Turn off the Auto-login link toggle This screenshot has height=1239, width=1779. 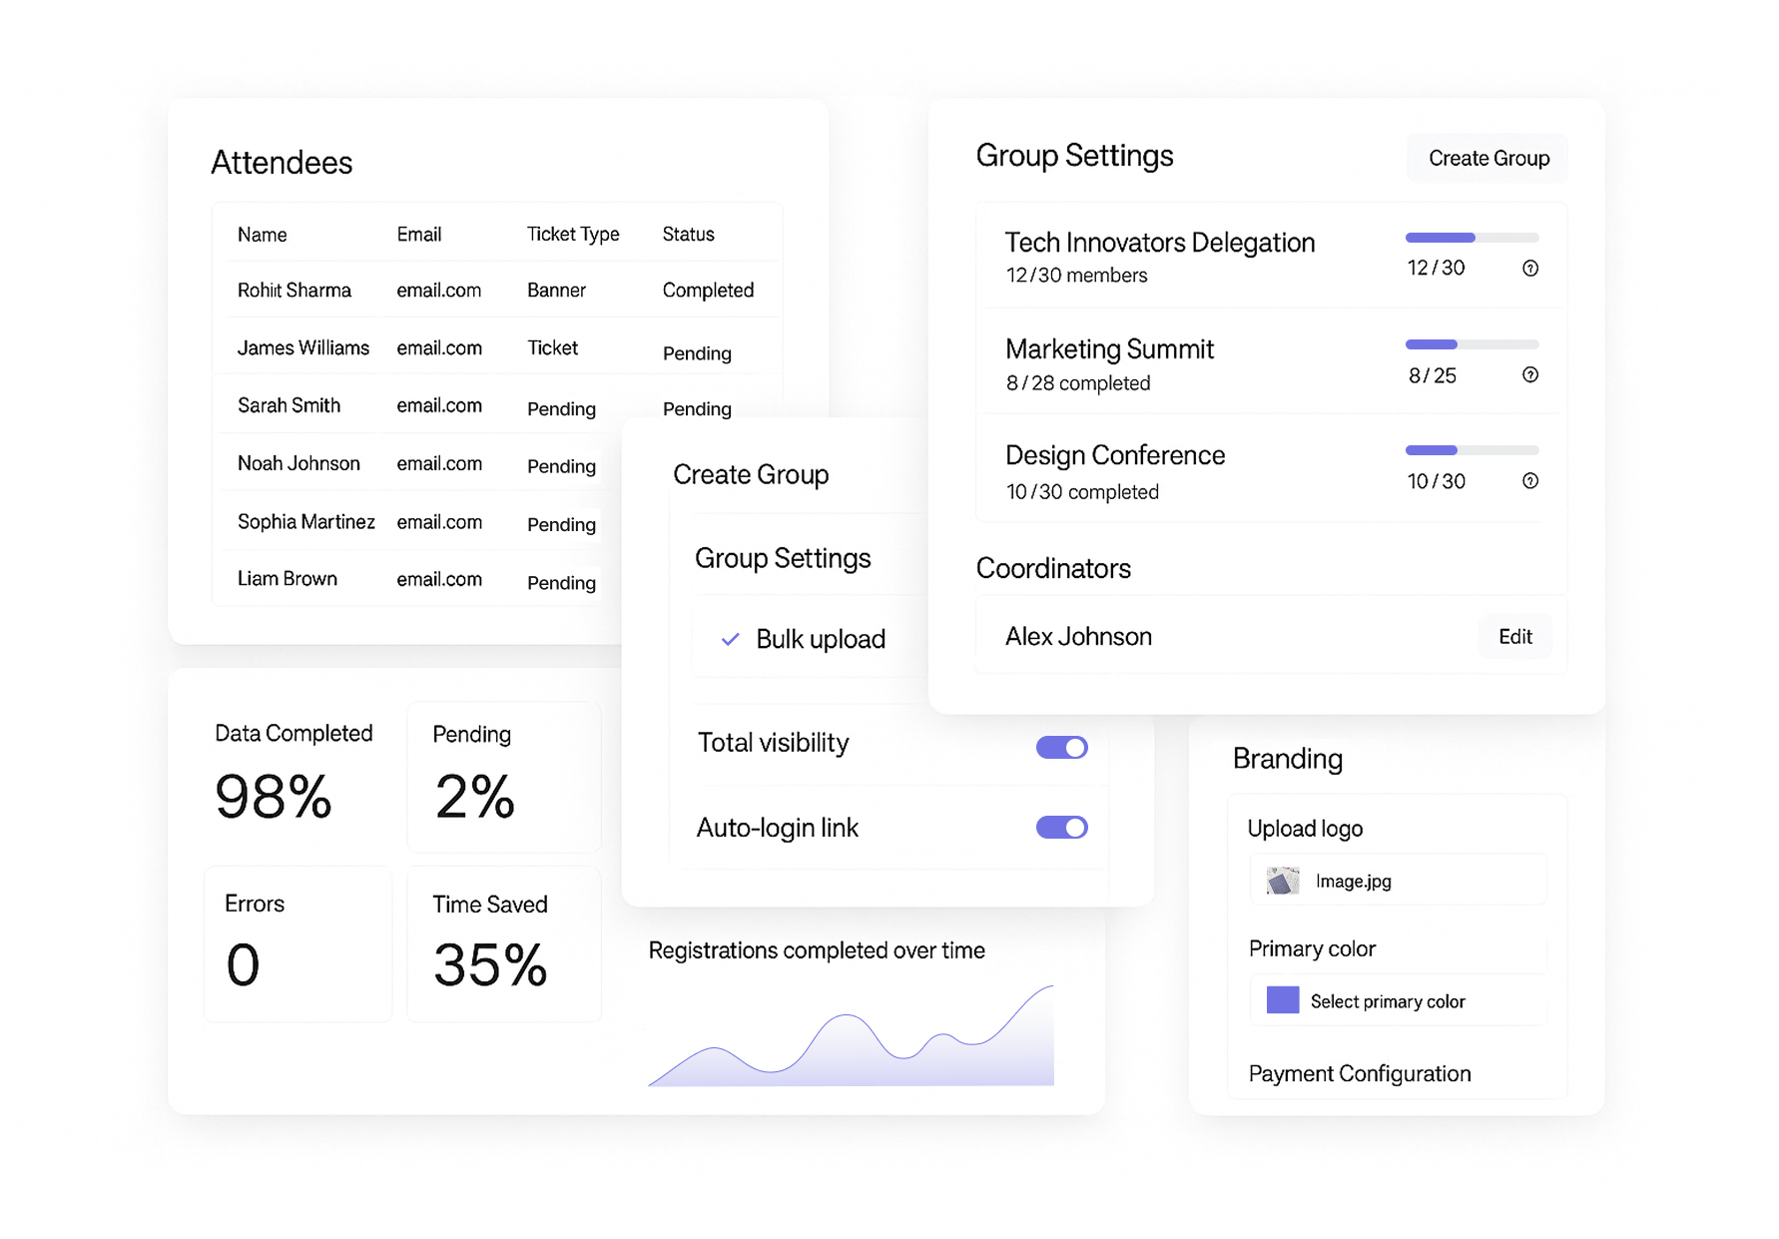point(1061,828)
